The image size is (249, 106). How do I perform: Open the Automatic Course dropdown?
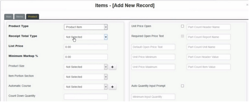tap(86, 87)
